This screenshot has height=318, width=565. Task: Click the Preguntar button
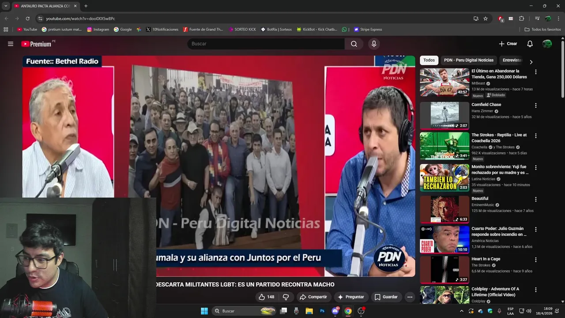351,297
